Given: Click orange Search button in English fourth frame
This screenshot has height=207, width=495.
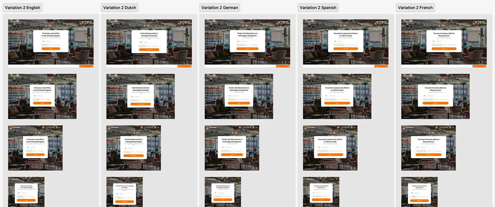Looking at the screenshot, I should (x=26, y=200).
